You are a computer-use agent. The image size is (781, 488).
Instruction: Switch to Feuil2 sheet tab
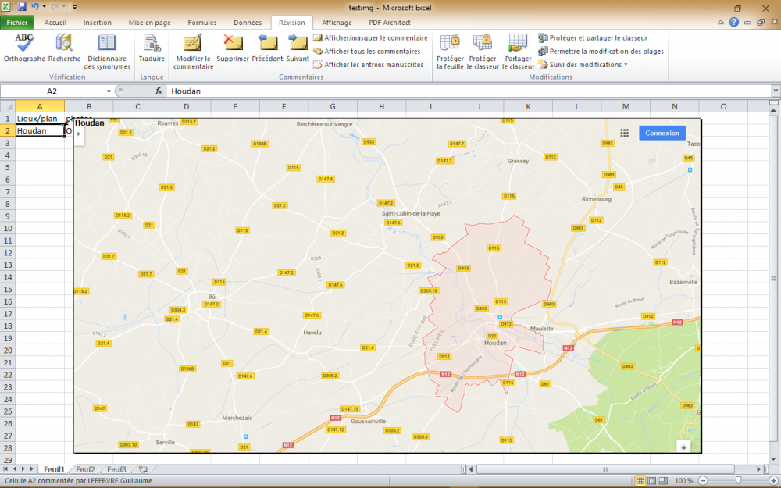(x=84, y=469)
